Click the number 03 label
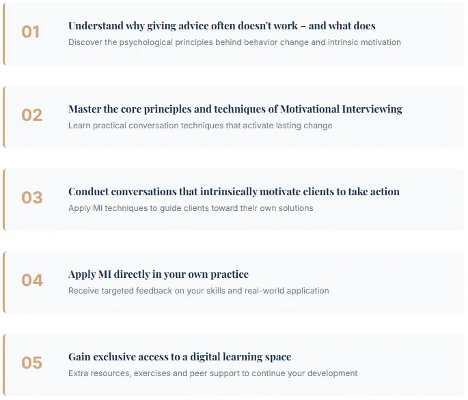 click(x=31, y=198)
